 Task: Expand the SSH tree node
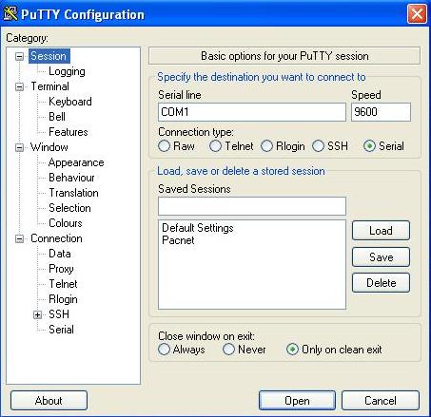pyautogui.click(x=37, y=314)
